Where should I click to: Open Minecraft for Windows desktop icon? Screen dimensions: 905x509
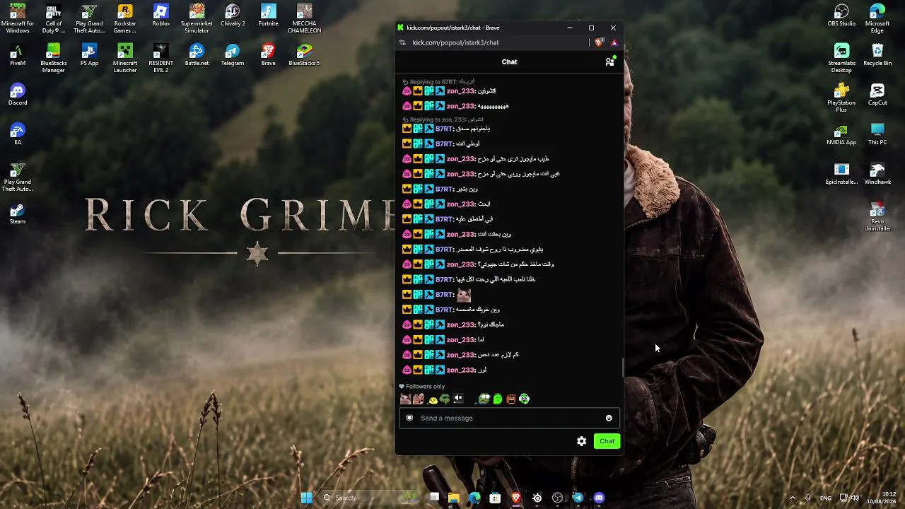(x=18, y=18)
